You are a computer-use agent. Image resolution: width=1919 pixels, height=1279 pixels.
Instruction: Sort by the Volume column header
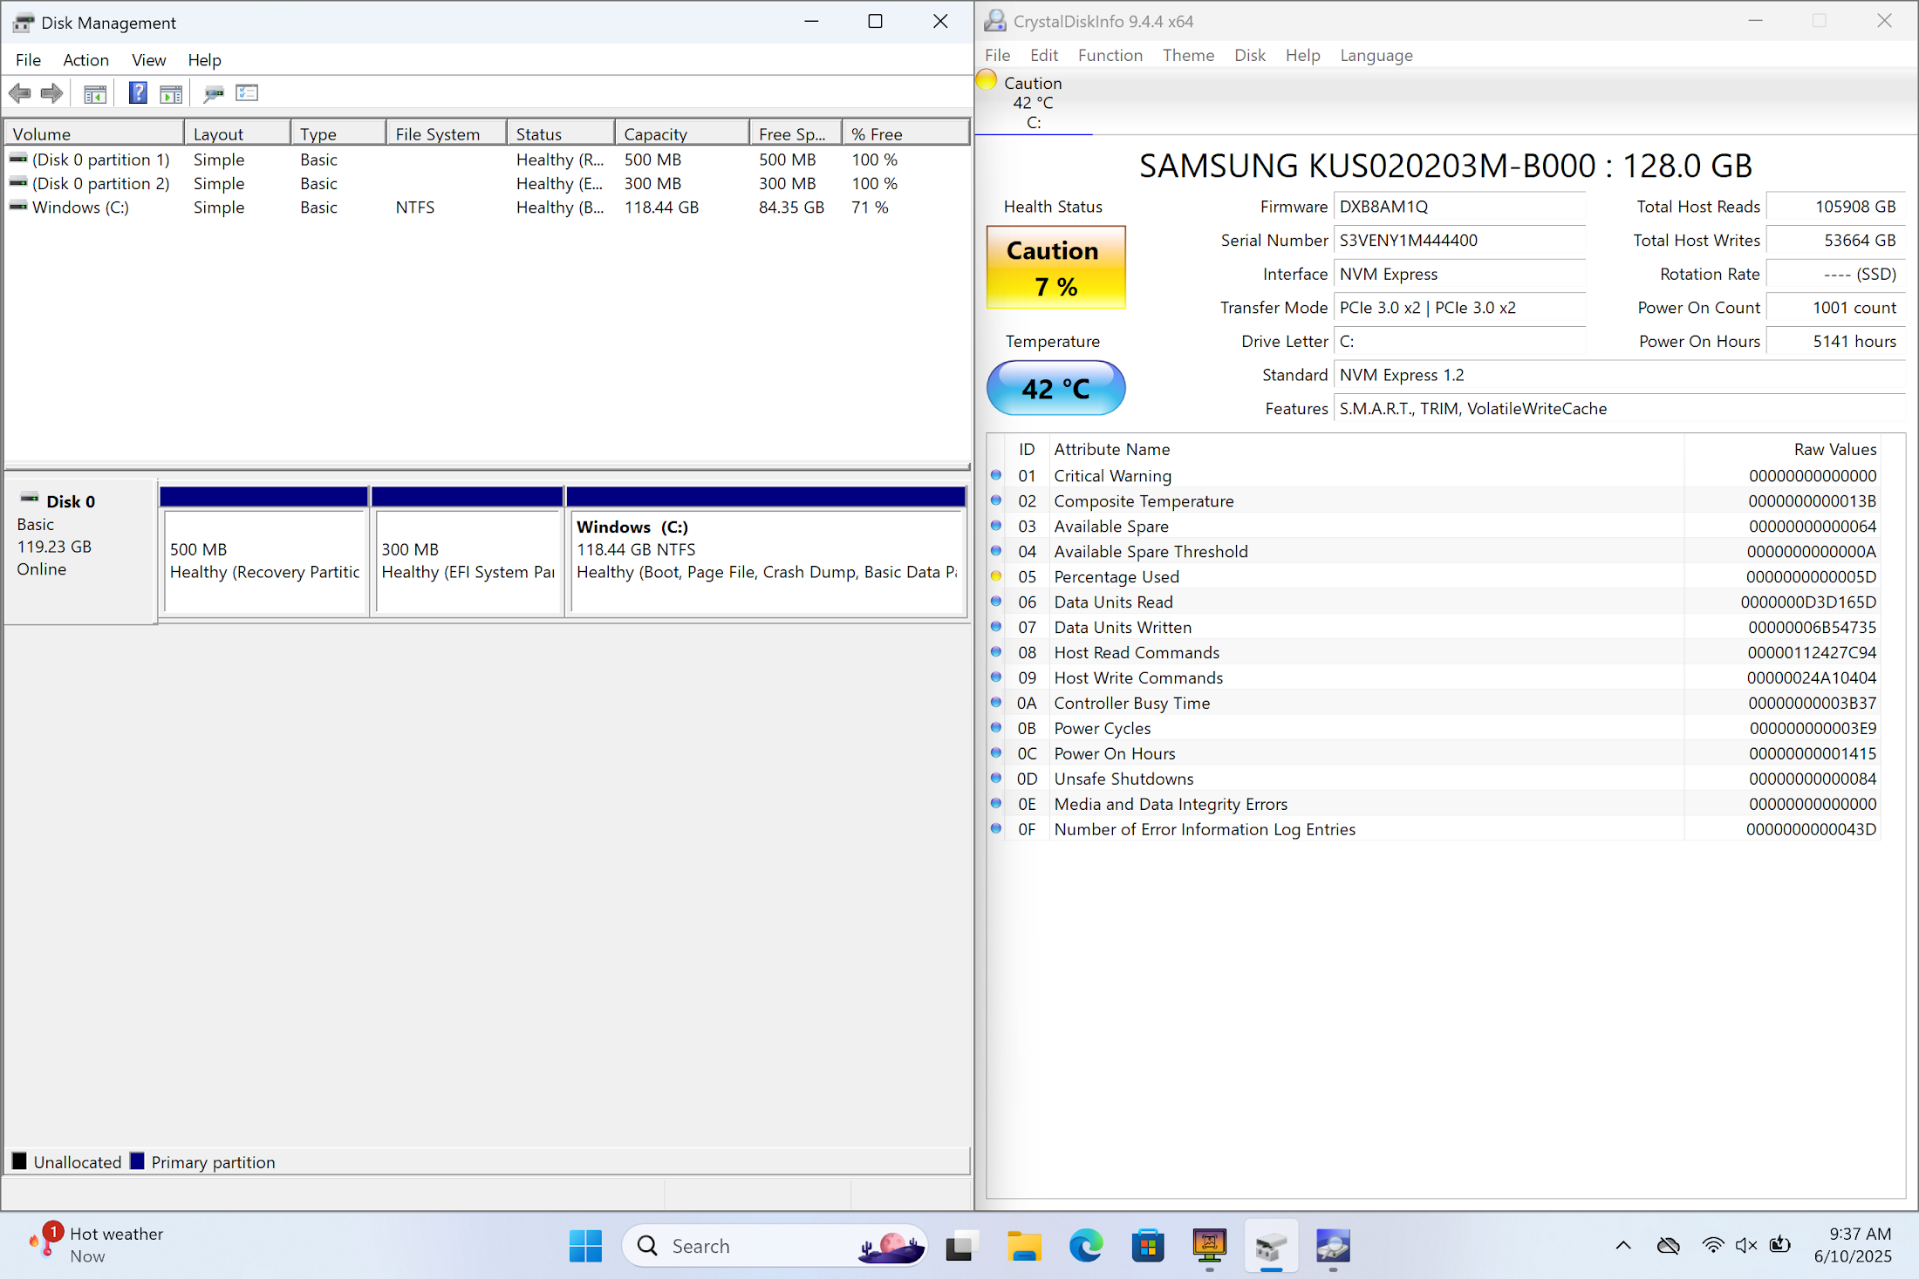[x=94, y=133]
